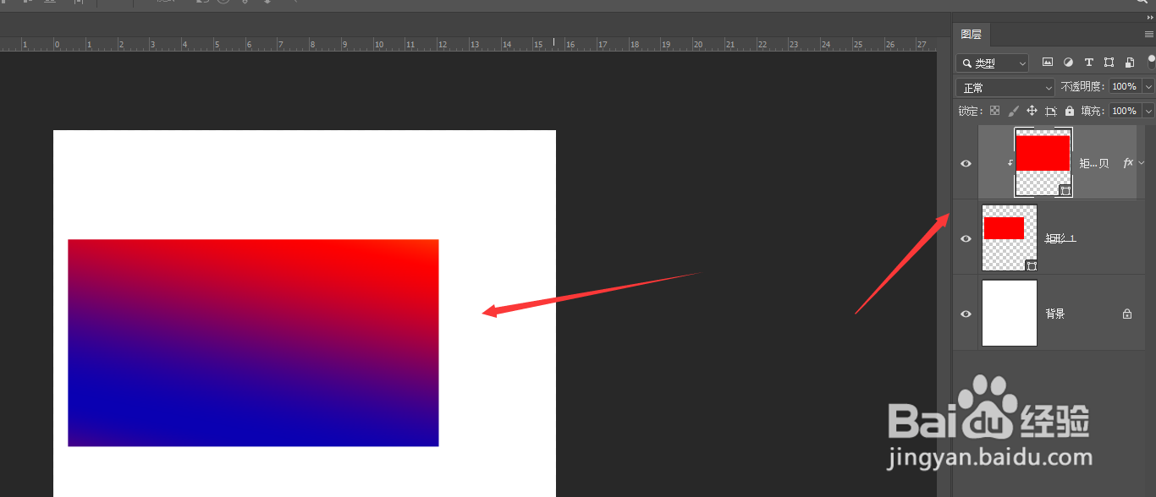This screenshot has height=497, width=1156.
Task: Click the 背景 layer name
Action: (x=1055, y=314)
